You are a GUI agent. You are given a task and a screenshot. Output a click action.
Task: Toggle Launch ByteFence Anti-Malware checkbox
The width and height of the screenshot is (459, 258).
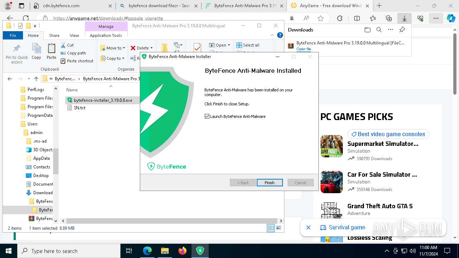click(x=207, y=116)
